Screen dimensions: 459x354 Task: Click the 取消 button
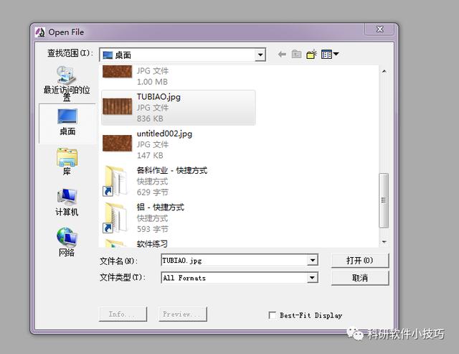360,277
